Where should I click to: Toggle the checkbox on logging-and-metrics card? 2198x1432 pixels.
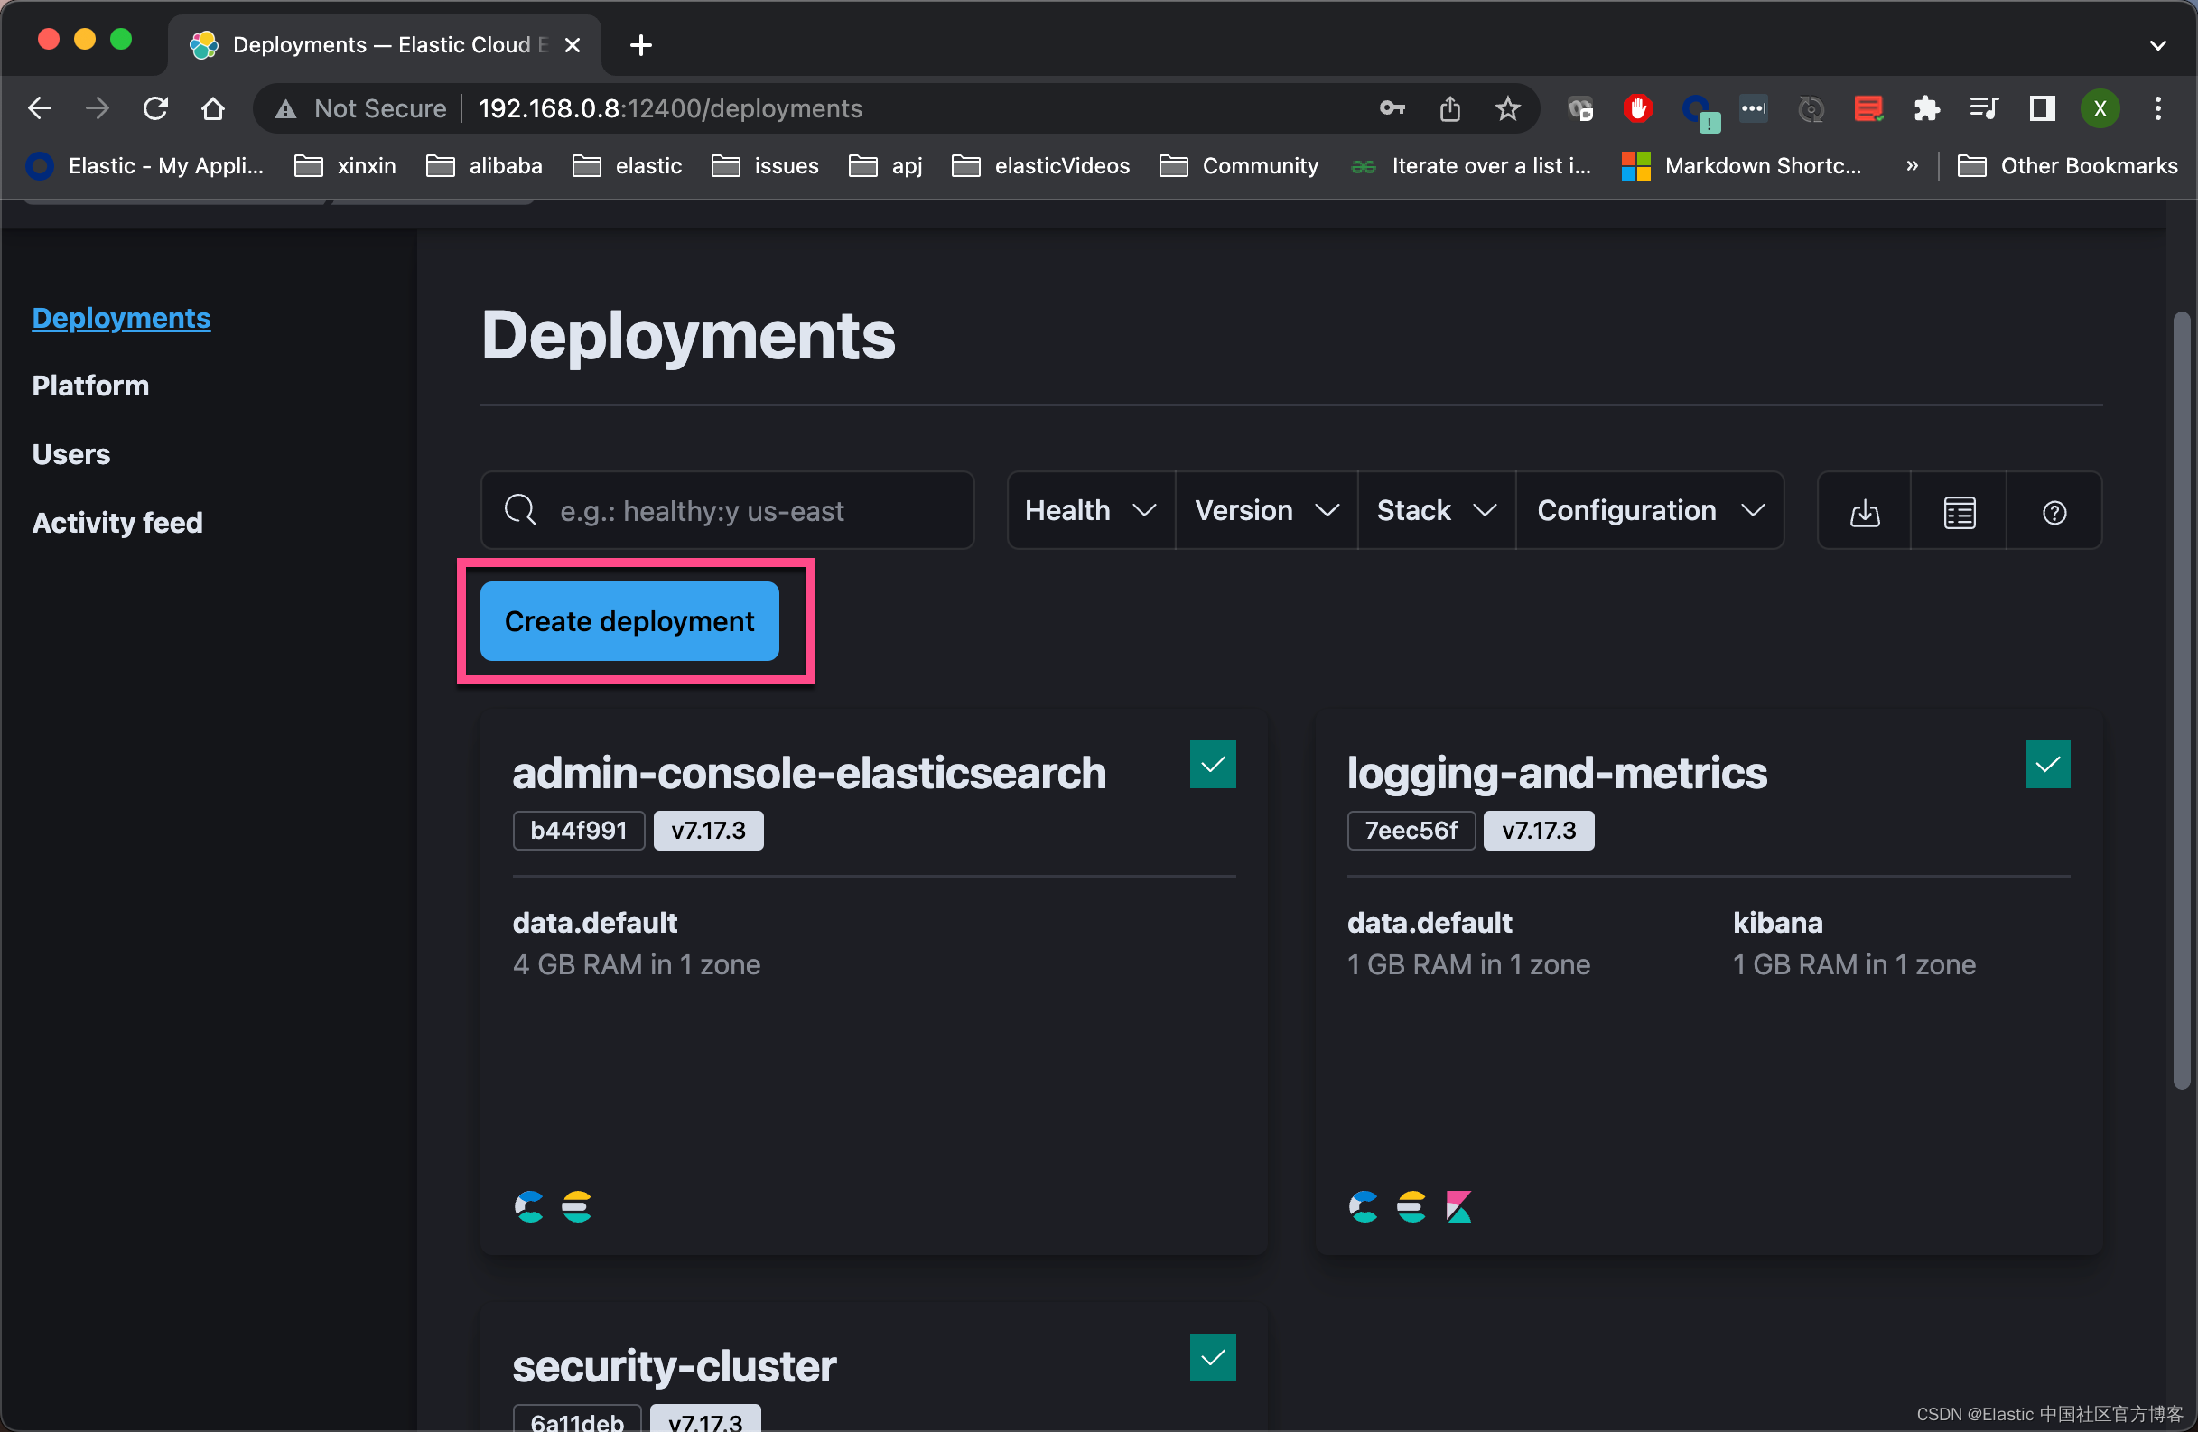[2047, 764]
